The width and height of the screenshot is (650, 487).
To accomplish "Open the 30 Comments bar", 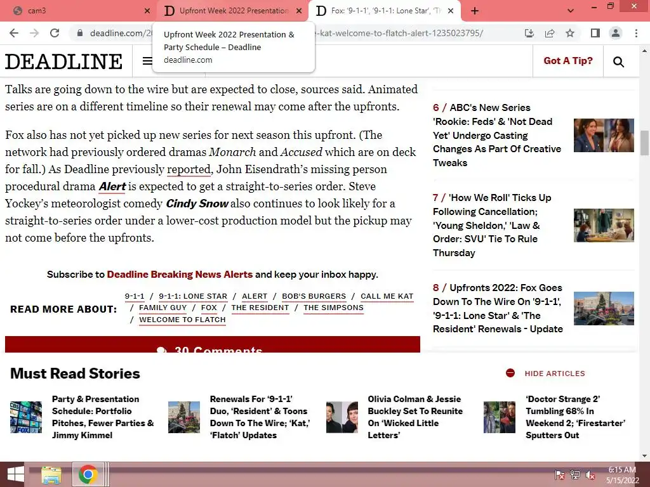I will (212, 344).
